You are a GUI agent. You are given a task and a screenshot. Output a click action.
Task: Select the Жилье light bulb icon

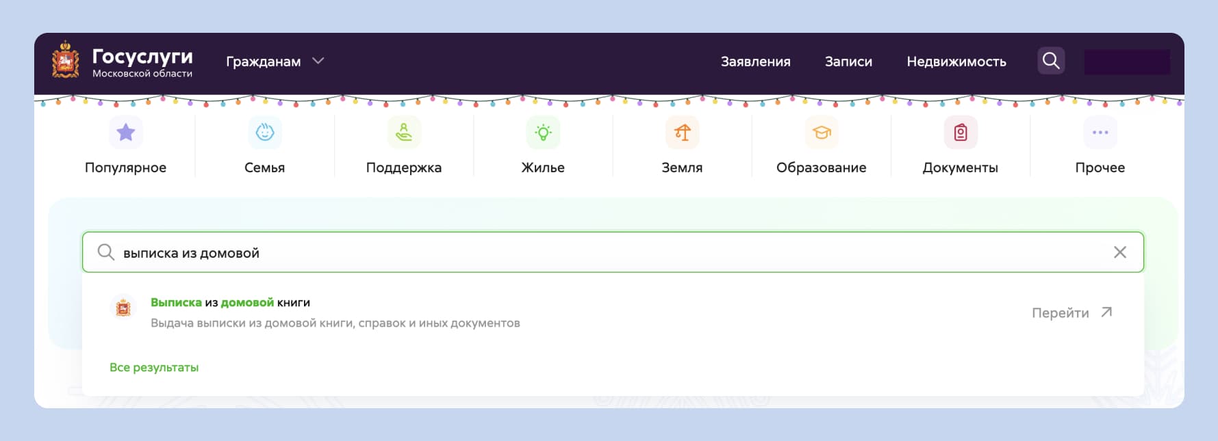click(543, 133)
